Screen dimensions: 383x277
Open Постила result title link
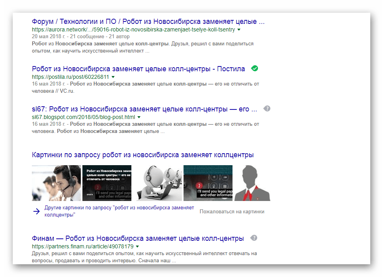click(138, 69)
